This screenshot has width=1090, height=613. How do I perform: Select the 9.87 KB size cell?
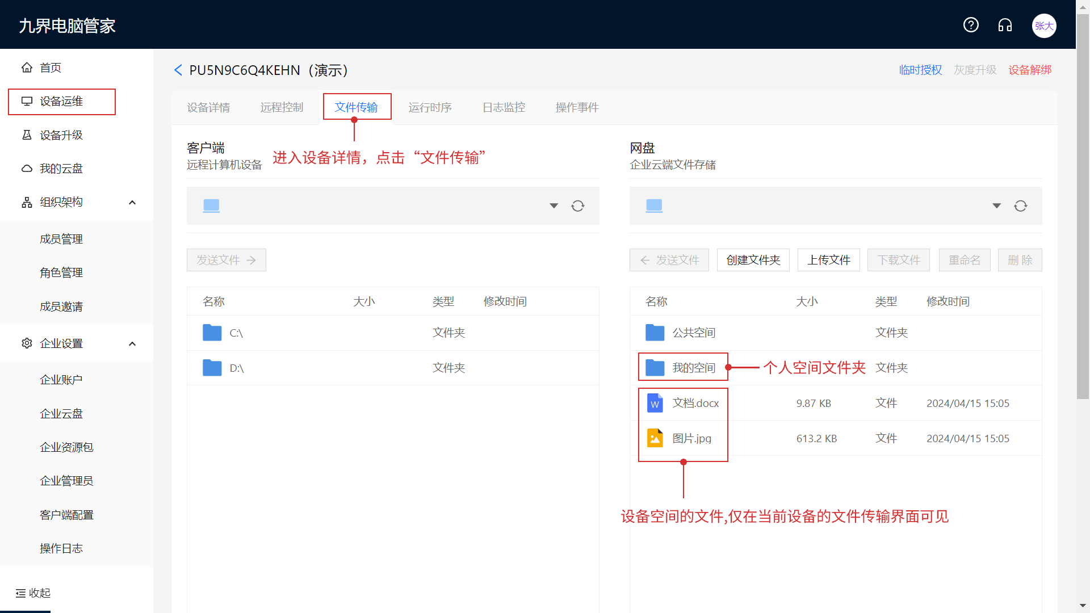814,403
